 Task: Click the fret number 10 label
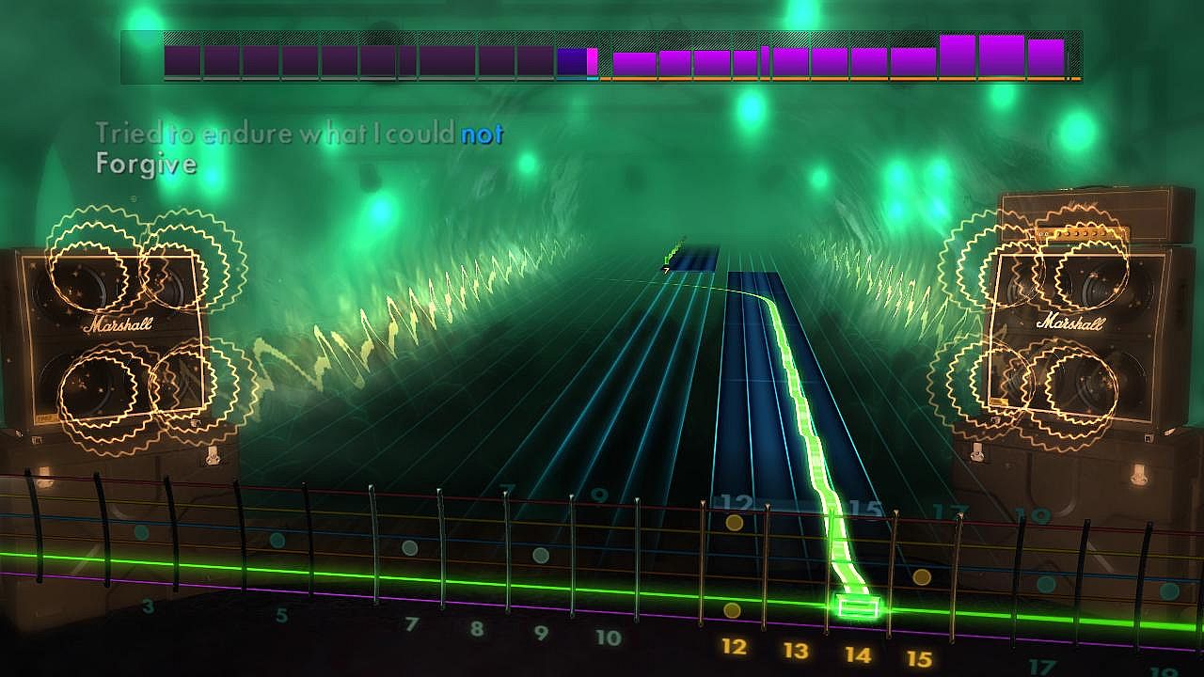coord(608,638)
